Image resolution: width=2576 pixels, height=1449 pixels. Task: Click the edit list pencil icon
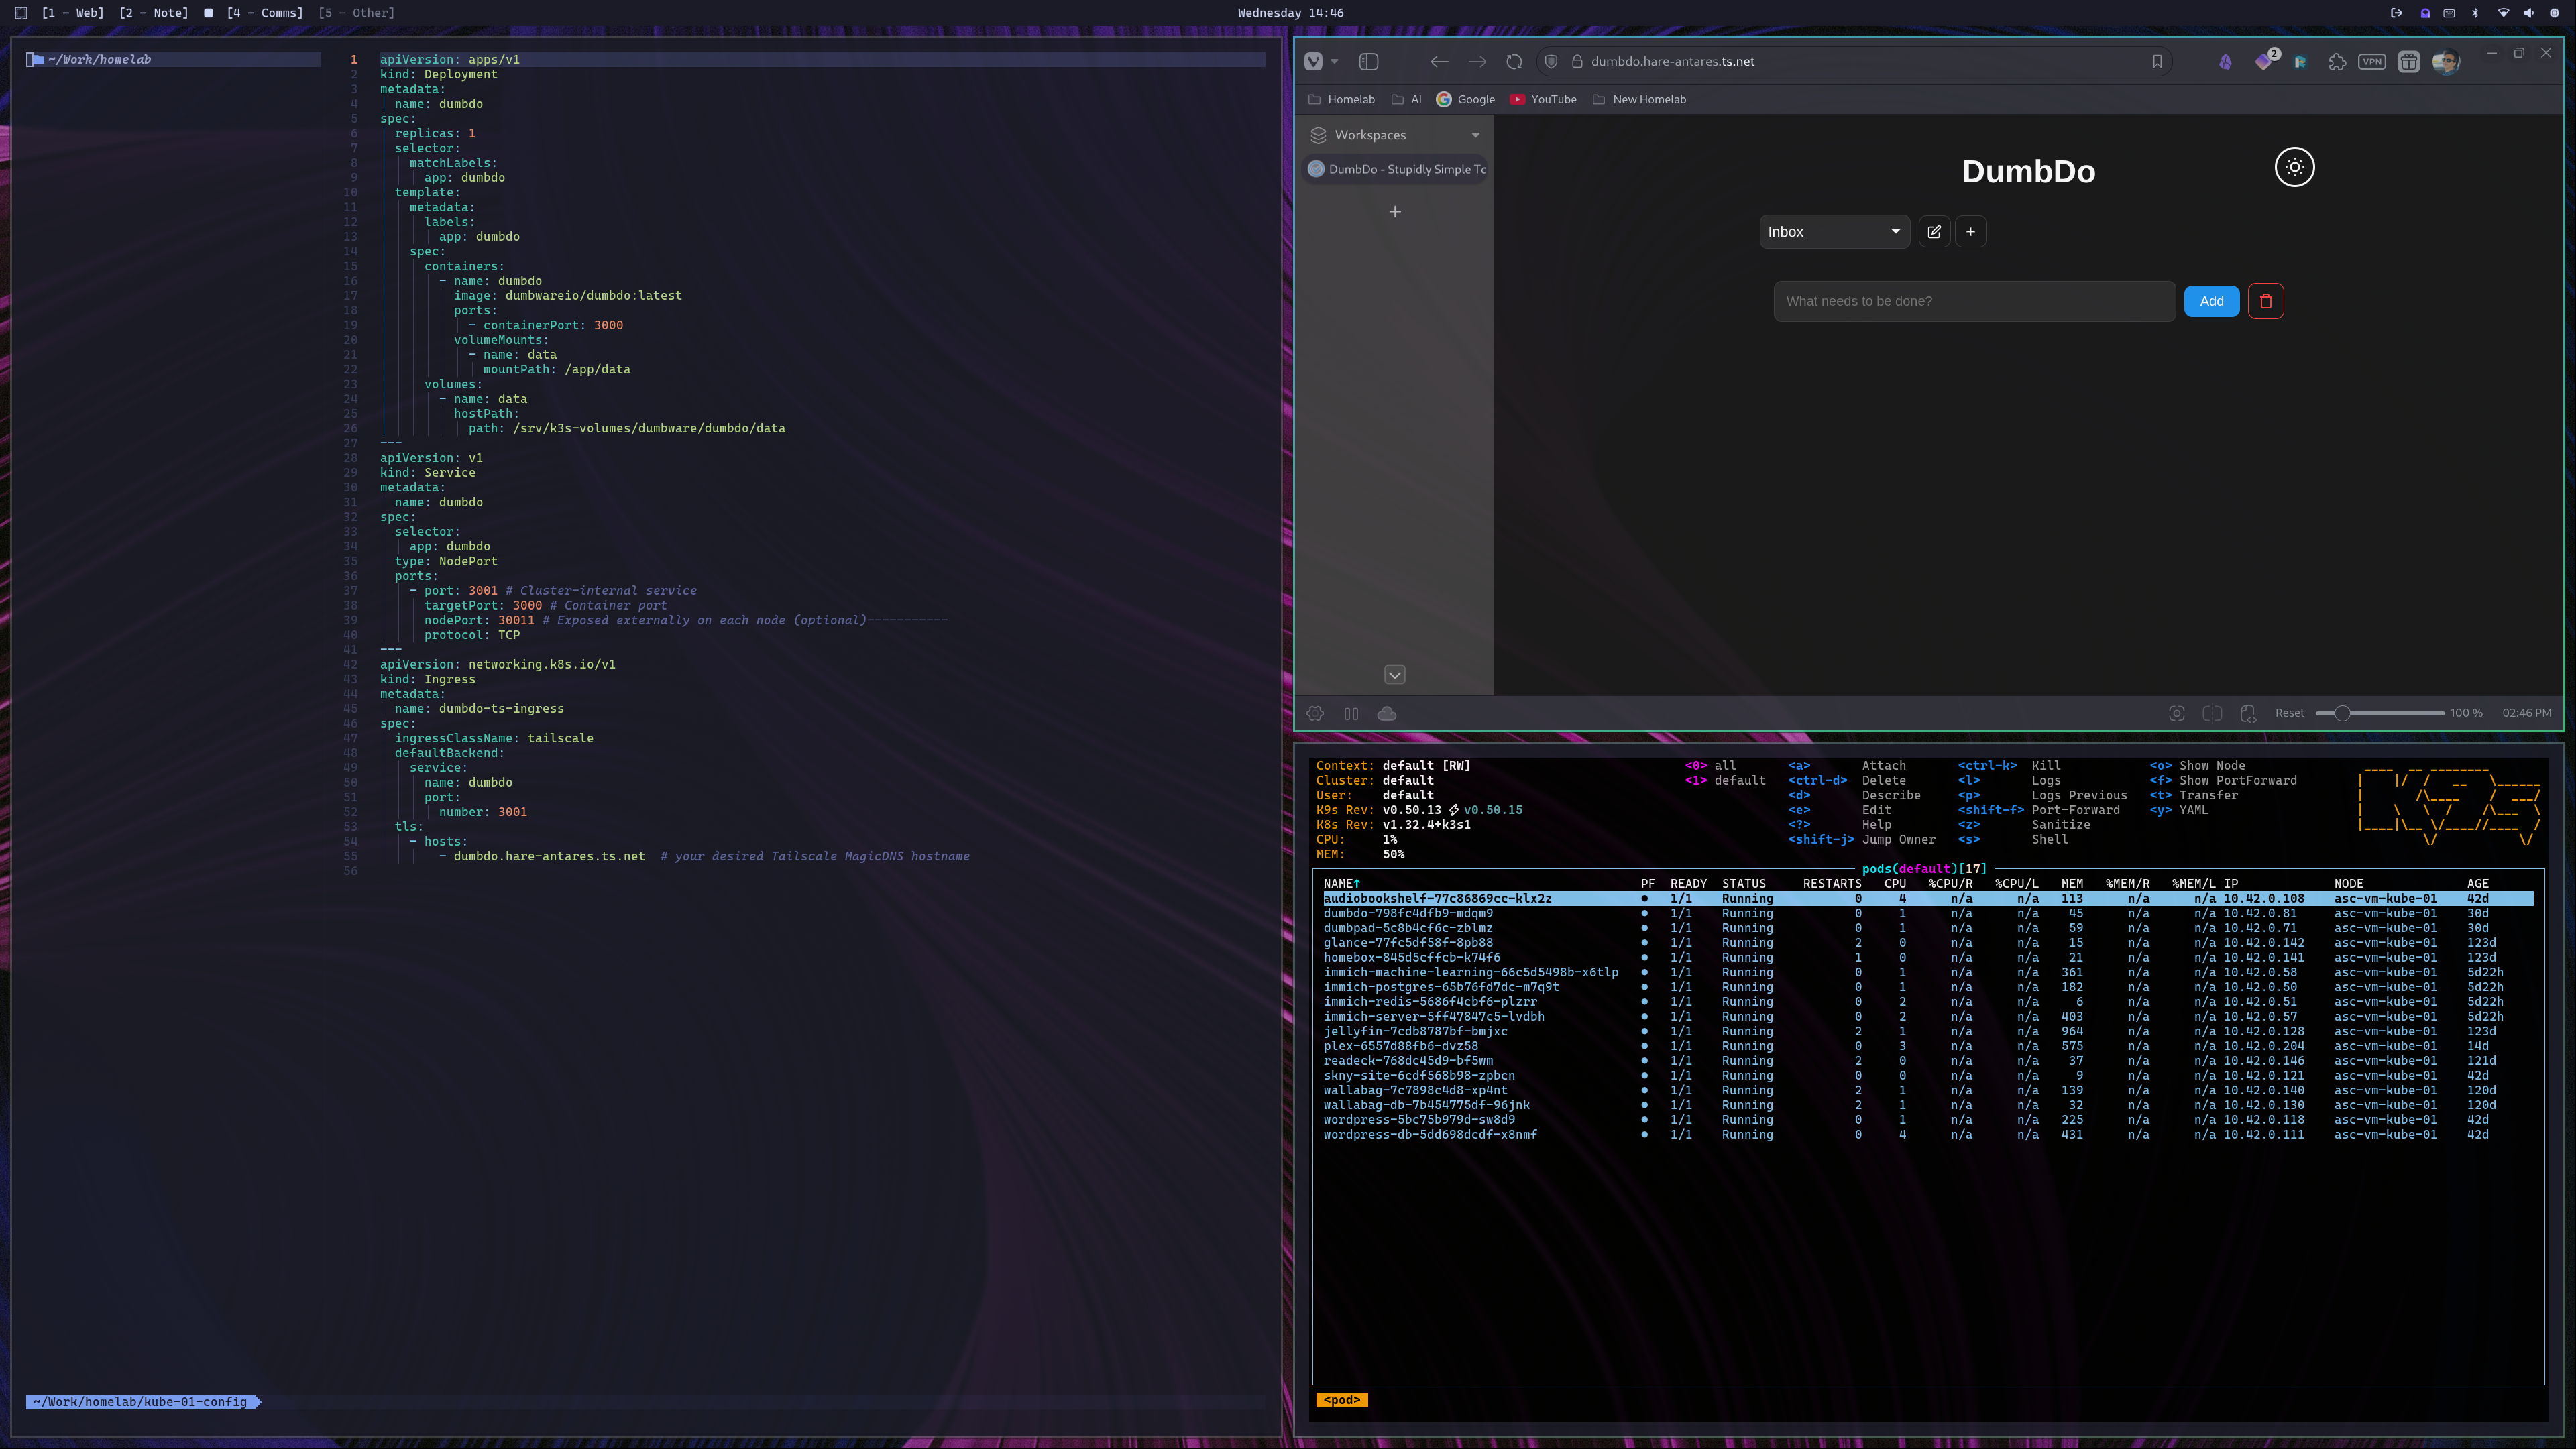click(x=1934, y=231)
